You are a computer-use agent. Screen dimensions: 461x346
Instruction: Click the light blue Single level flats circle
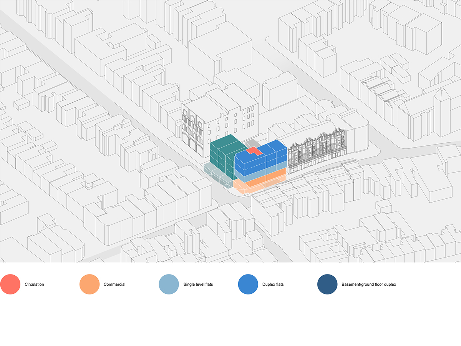point(169,284)
